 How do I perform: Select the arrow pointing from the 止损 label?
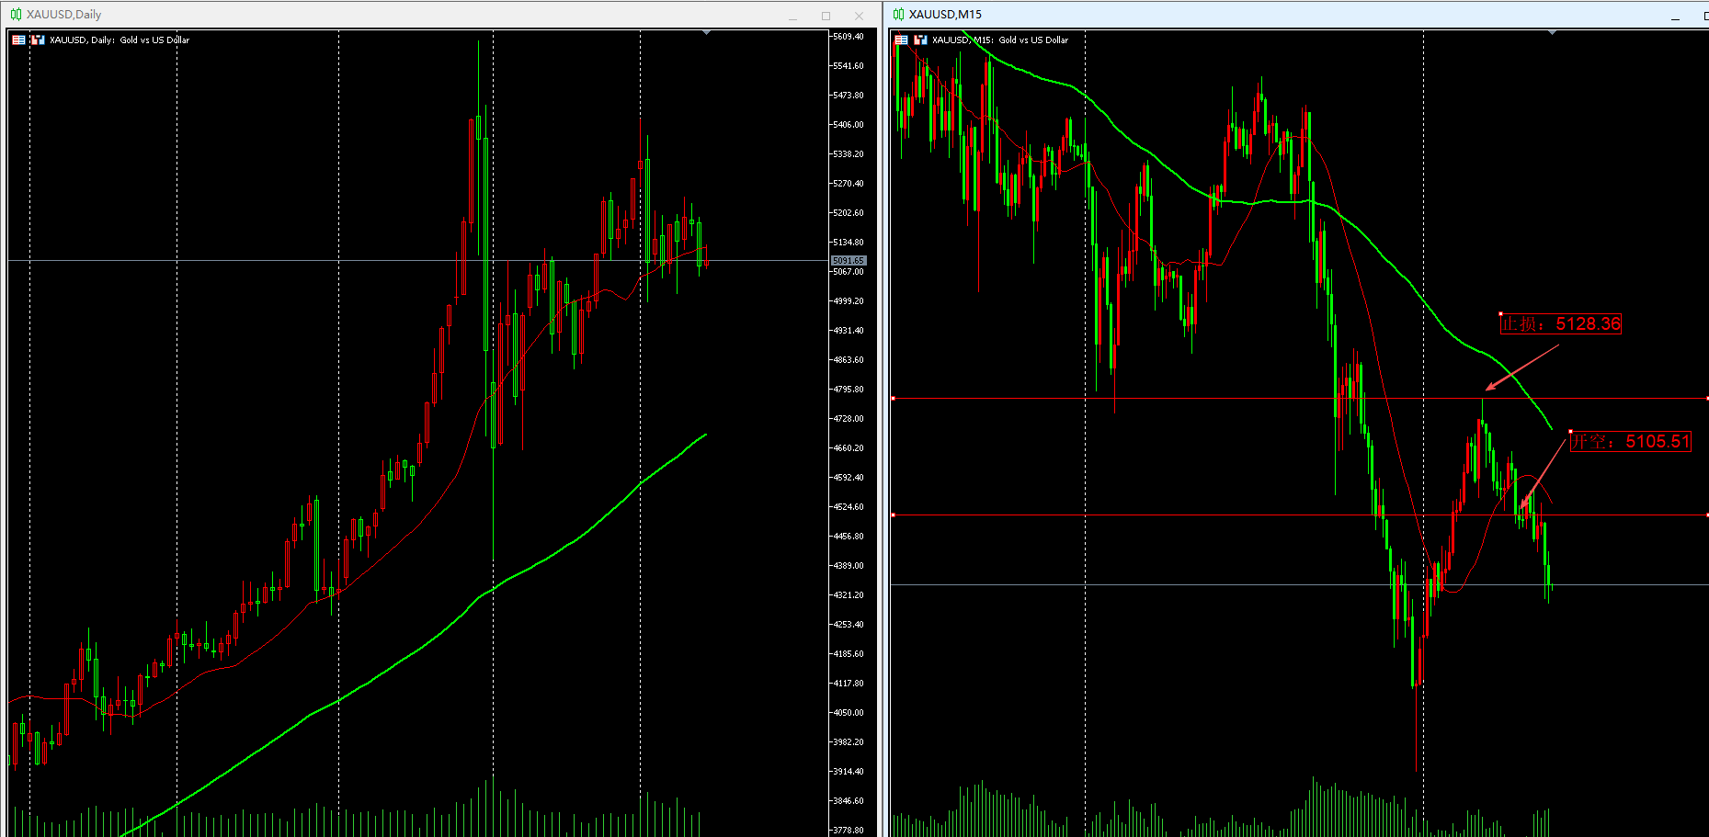(x=1521, y=368)
